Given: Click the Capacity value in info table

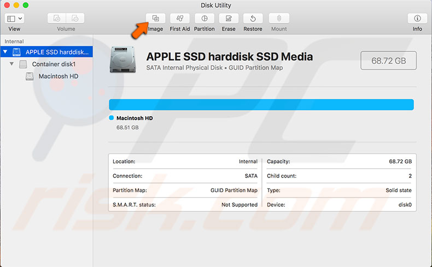Looking at the screenshot, I should coord(400,162).
